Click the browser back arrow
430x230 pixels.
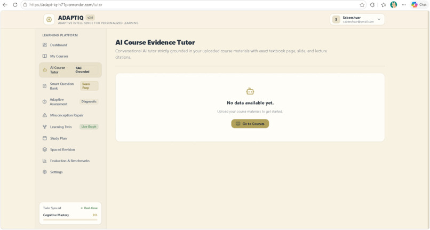[5, 5]
